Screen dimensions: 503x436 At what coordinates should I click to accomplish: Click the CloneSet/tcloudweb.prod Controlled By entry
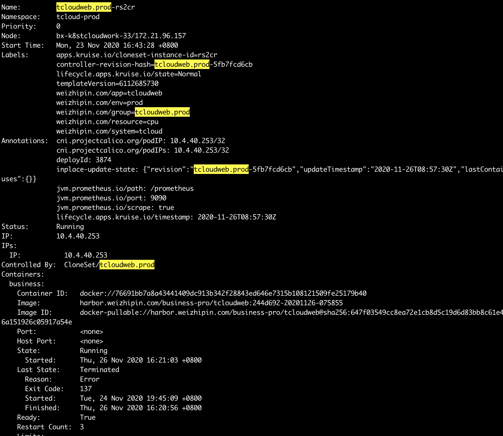tap(109, 265)
